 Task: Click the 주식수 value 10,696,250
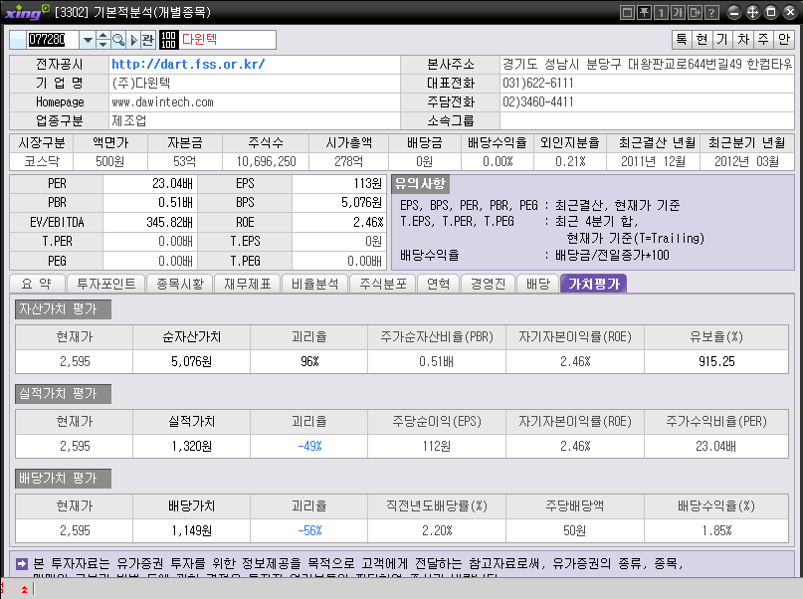tap(266, 162)
